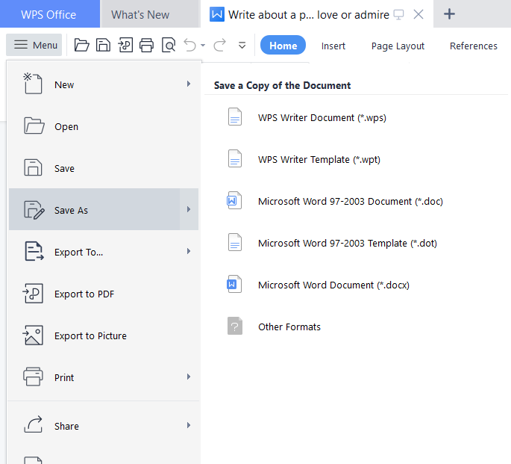The width and height of the screenshot is (511, 464).
Task: Click the Other Formats question mark icon
Action: pos(235,326)
